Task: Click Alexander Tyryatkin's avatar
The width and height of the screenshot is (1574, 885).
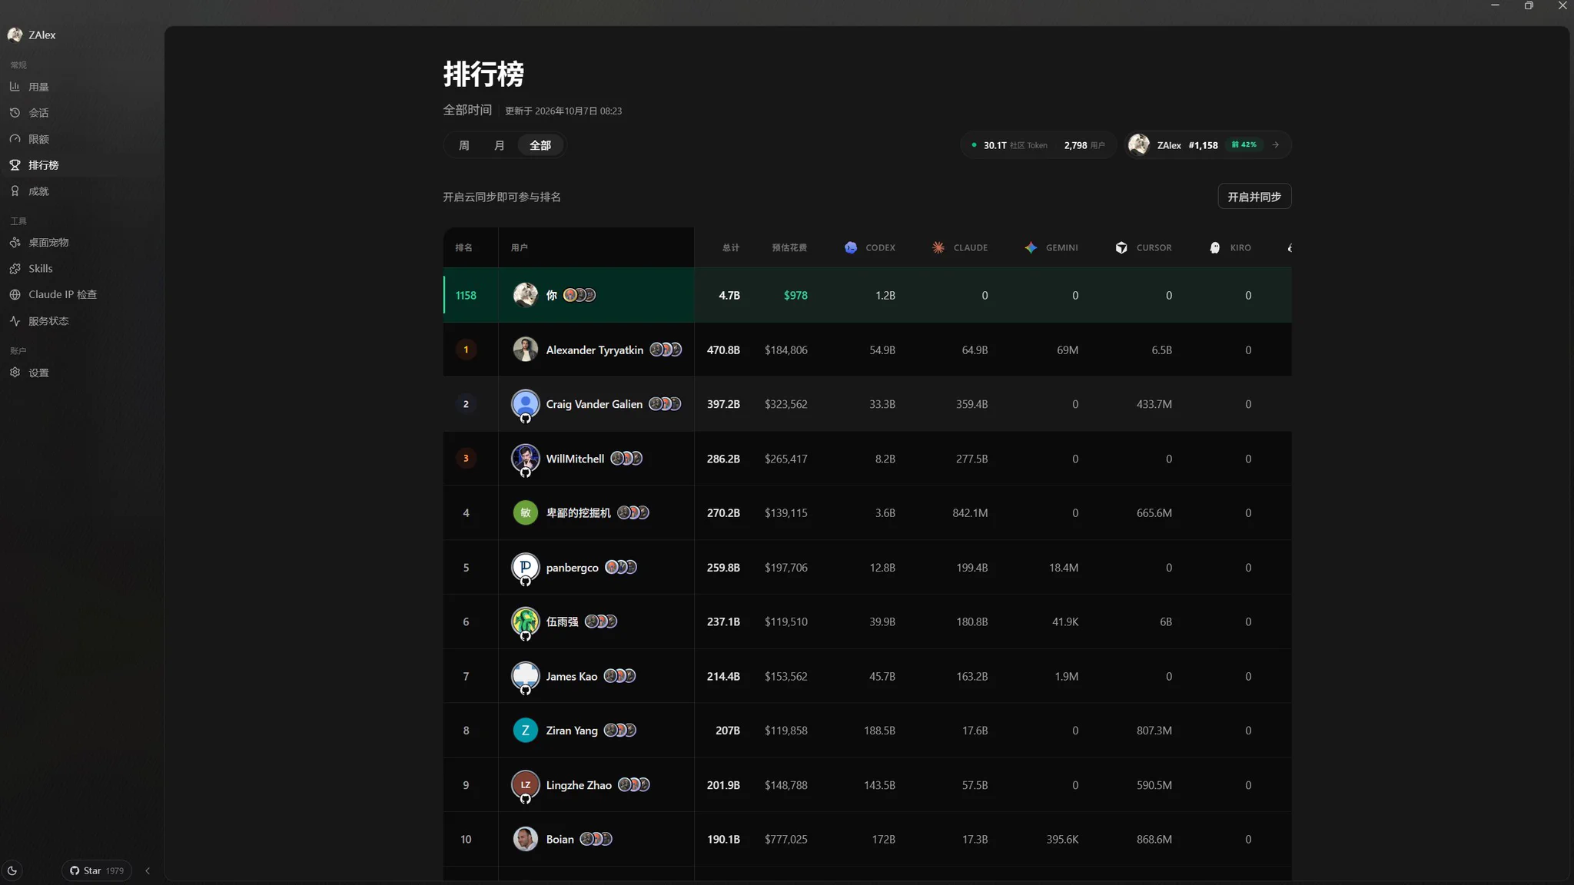Action: pos(526,350)
